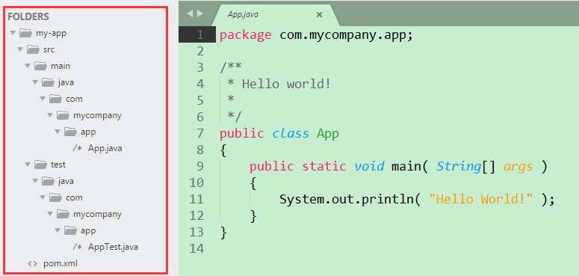579x276 pixels.
Task: Click the code icon beside pom.xml
Action: coord(32,264)
